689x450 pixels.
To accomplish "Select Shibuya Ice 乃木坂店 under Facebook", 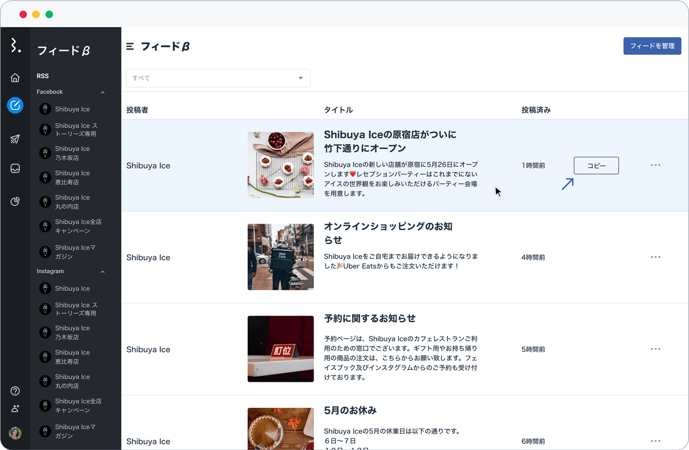I will point(72,153).
